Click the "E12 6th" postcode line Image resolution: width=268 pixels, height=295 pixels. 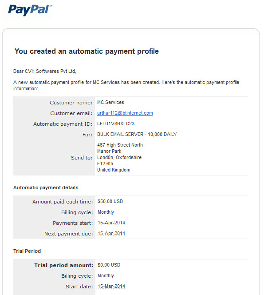pos(105,163)
